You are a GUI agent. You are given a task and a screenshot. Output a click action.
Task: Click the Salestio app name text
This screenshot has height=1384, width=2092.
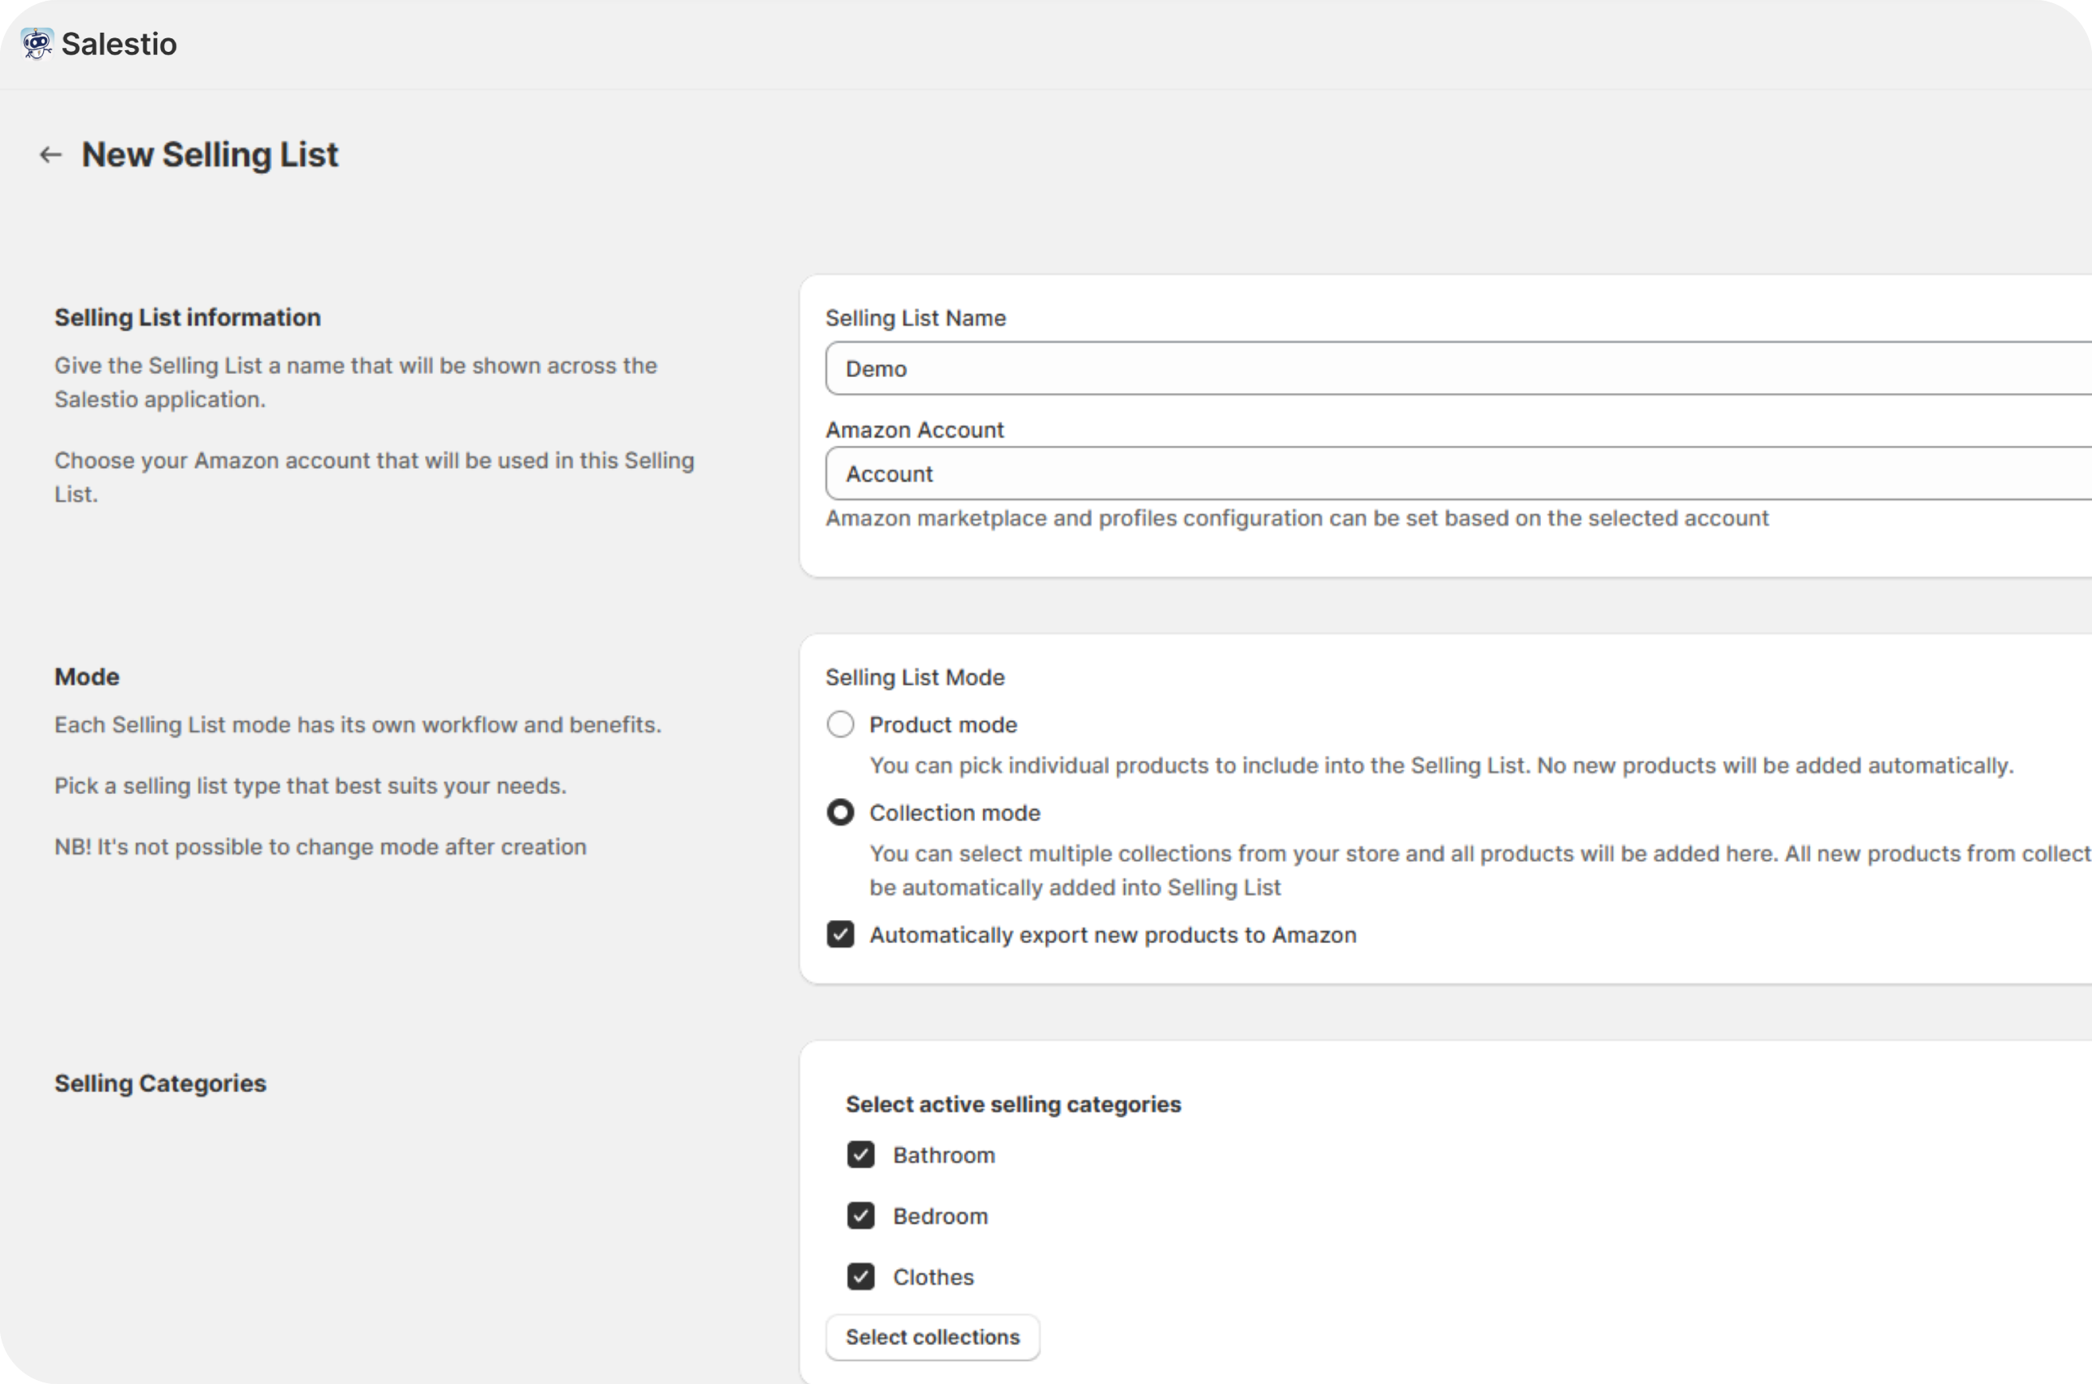[119, 43]
